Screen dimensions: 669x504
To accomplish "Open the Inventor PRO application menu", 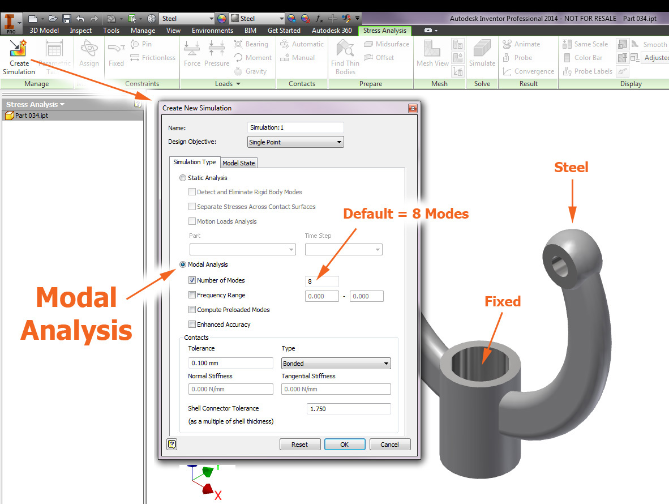I will pyautogui.click(x=11, y=23).
